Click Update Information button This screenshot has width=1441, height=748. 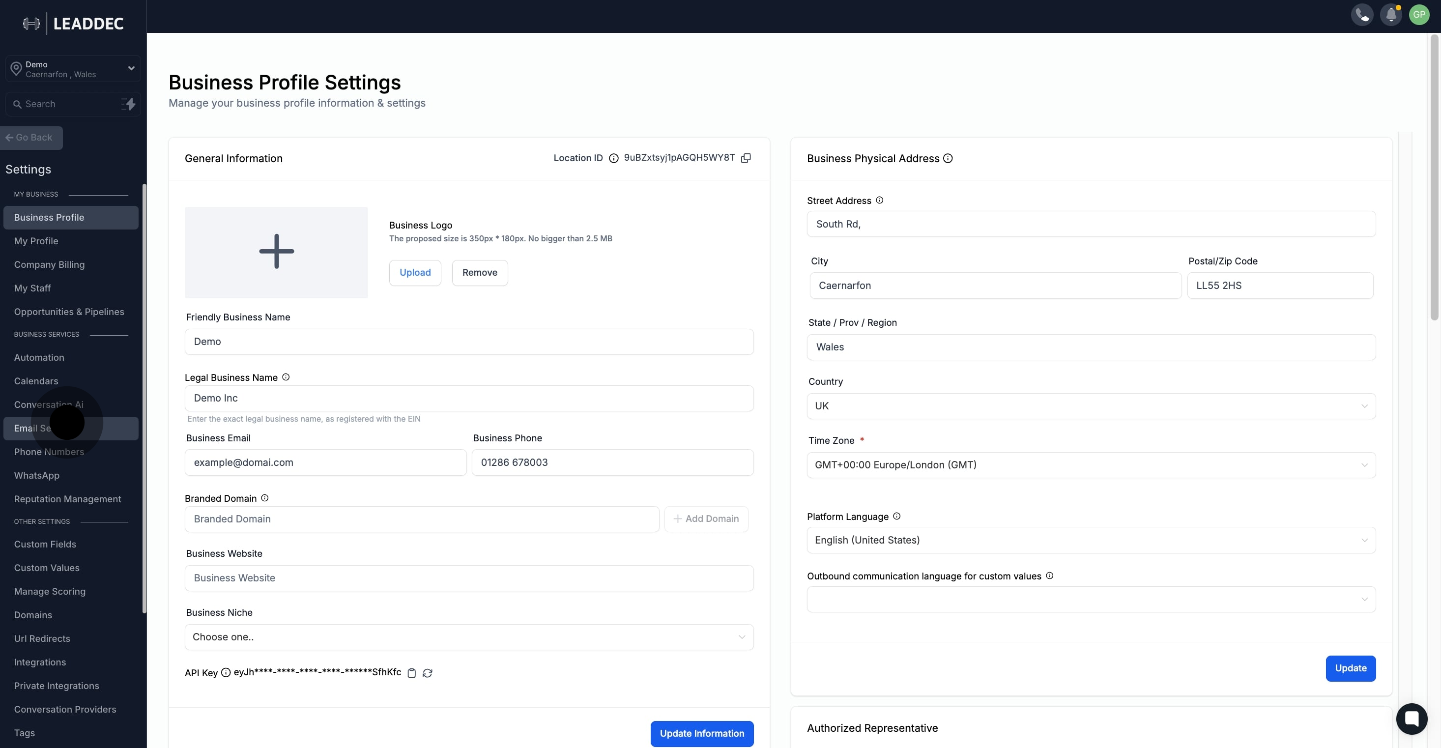click(x=701, y=733)
